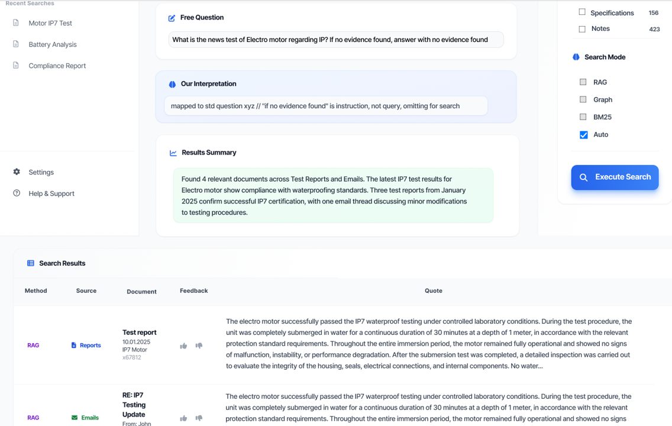Click the Settings gear icon
The height and width of the screenshot is (426, 672).
click(x=17, y=172)
